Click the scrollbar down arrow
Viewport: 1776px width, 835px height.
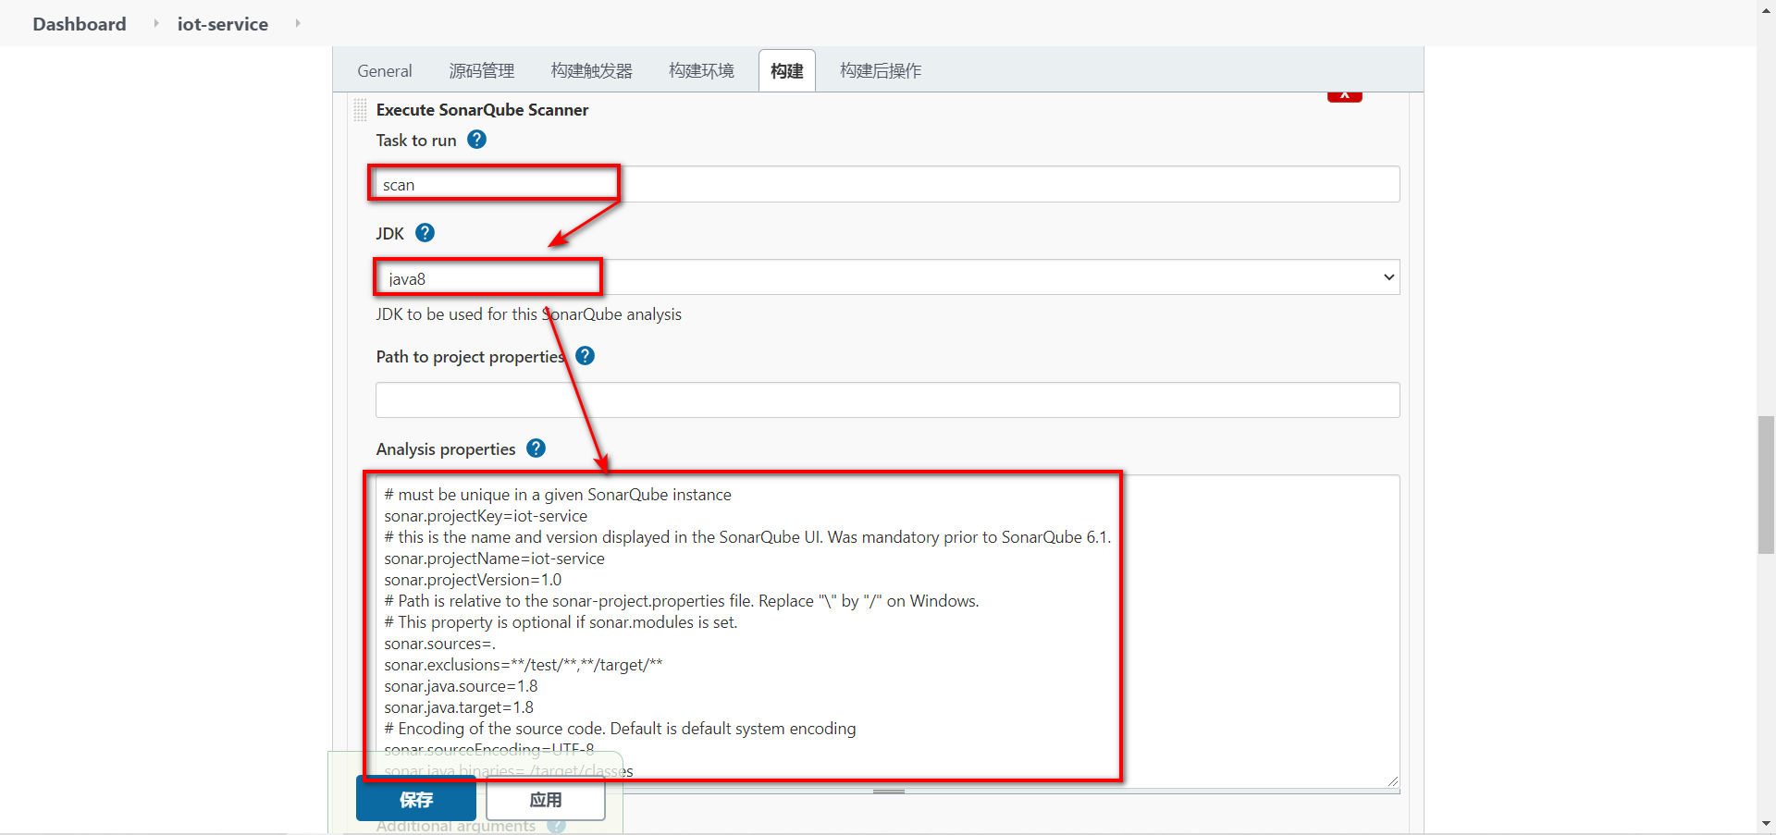pyautogui.click(x=1766, y=823)
